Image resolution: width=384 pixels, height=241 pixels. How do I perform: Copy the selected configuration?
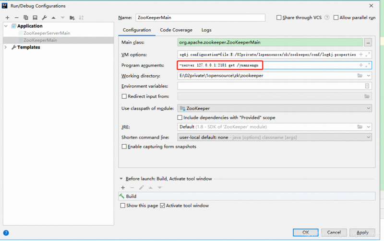(26, 18)
